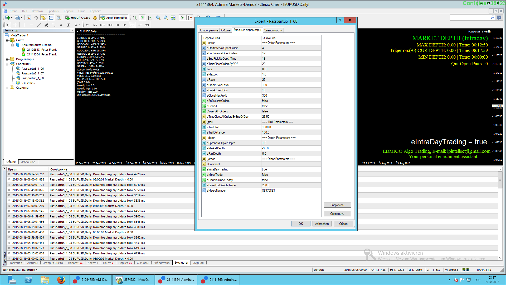506x285 pixels.
Task: Expand the Индикаторы tree node
Action: (7, 59)
